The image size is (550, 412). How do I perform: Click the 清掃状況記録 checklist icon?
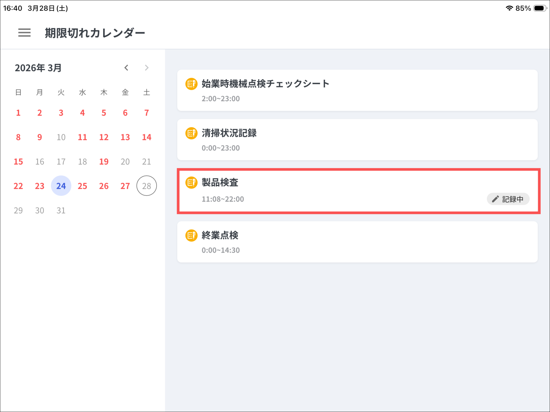[191, 133]
